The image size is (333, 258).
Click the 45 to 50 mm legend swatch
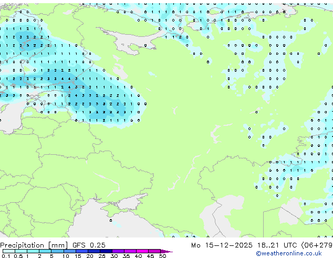coord(154,251)
